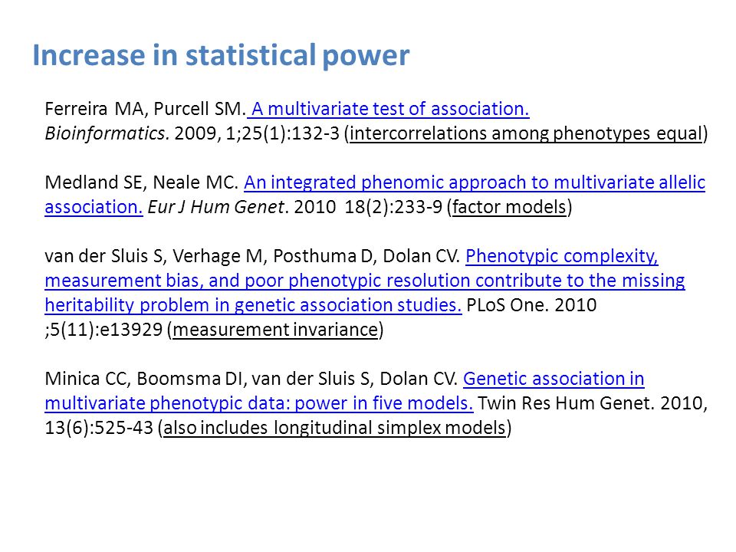Click the 'PLoS One. 2010' citation text

tap(531, 305)
